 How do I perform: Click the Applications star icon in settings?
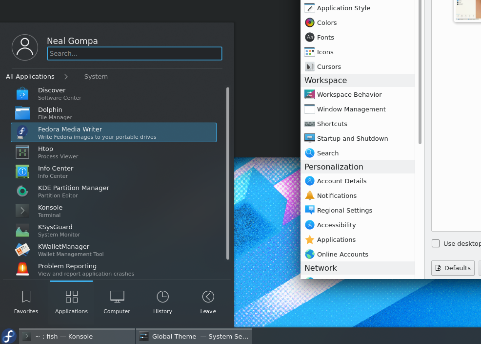pyautogui.click(x=309, y=239)
